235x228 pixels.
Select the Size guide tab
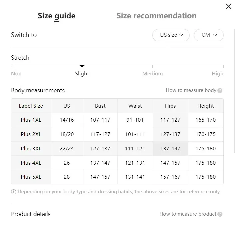coord(57,16)
